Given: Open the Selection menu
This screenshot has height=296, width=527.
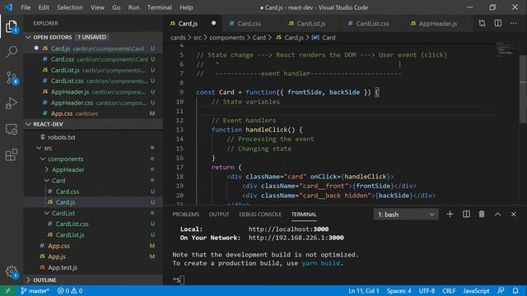Looking at the screenshot, I should coord(69,7).
